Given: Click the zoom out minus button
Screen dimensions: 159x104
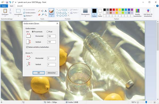Looking at the screenshot, I should click(x=138, y=102).
